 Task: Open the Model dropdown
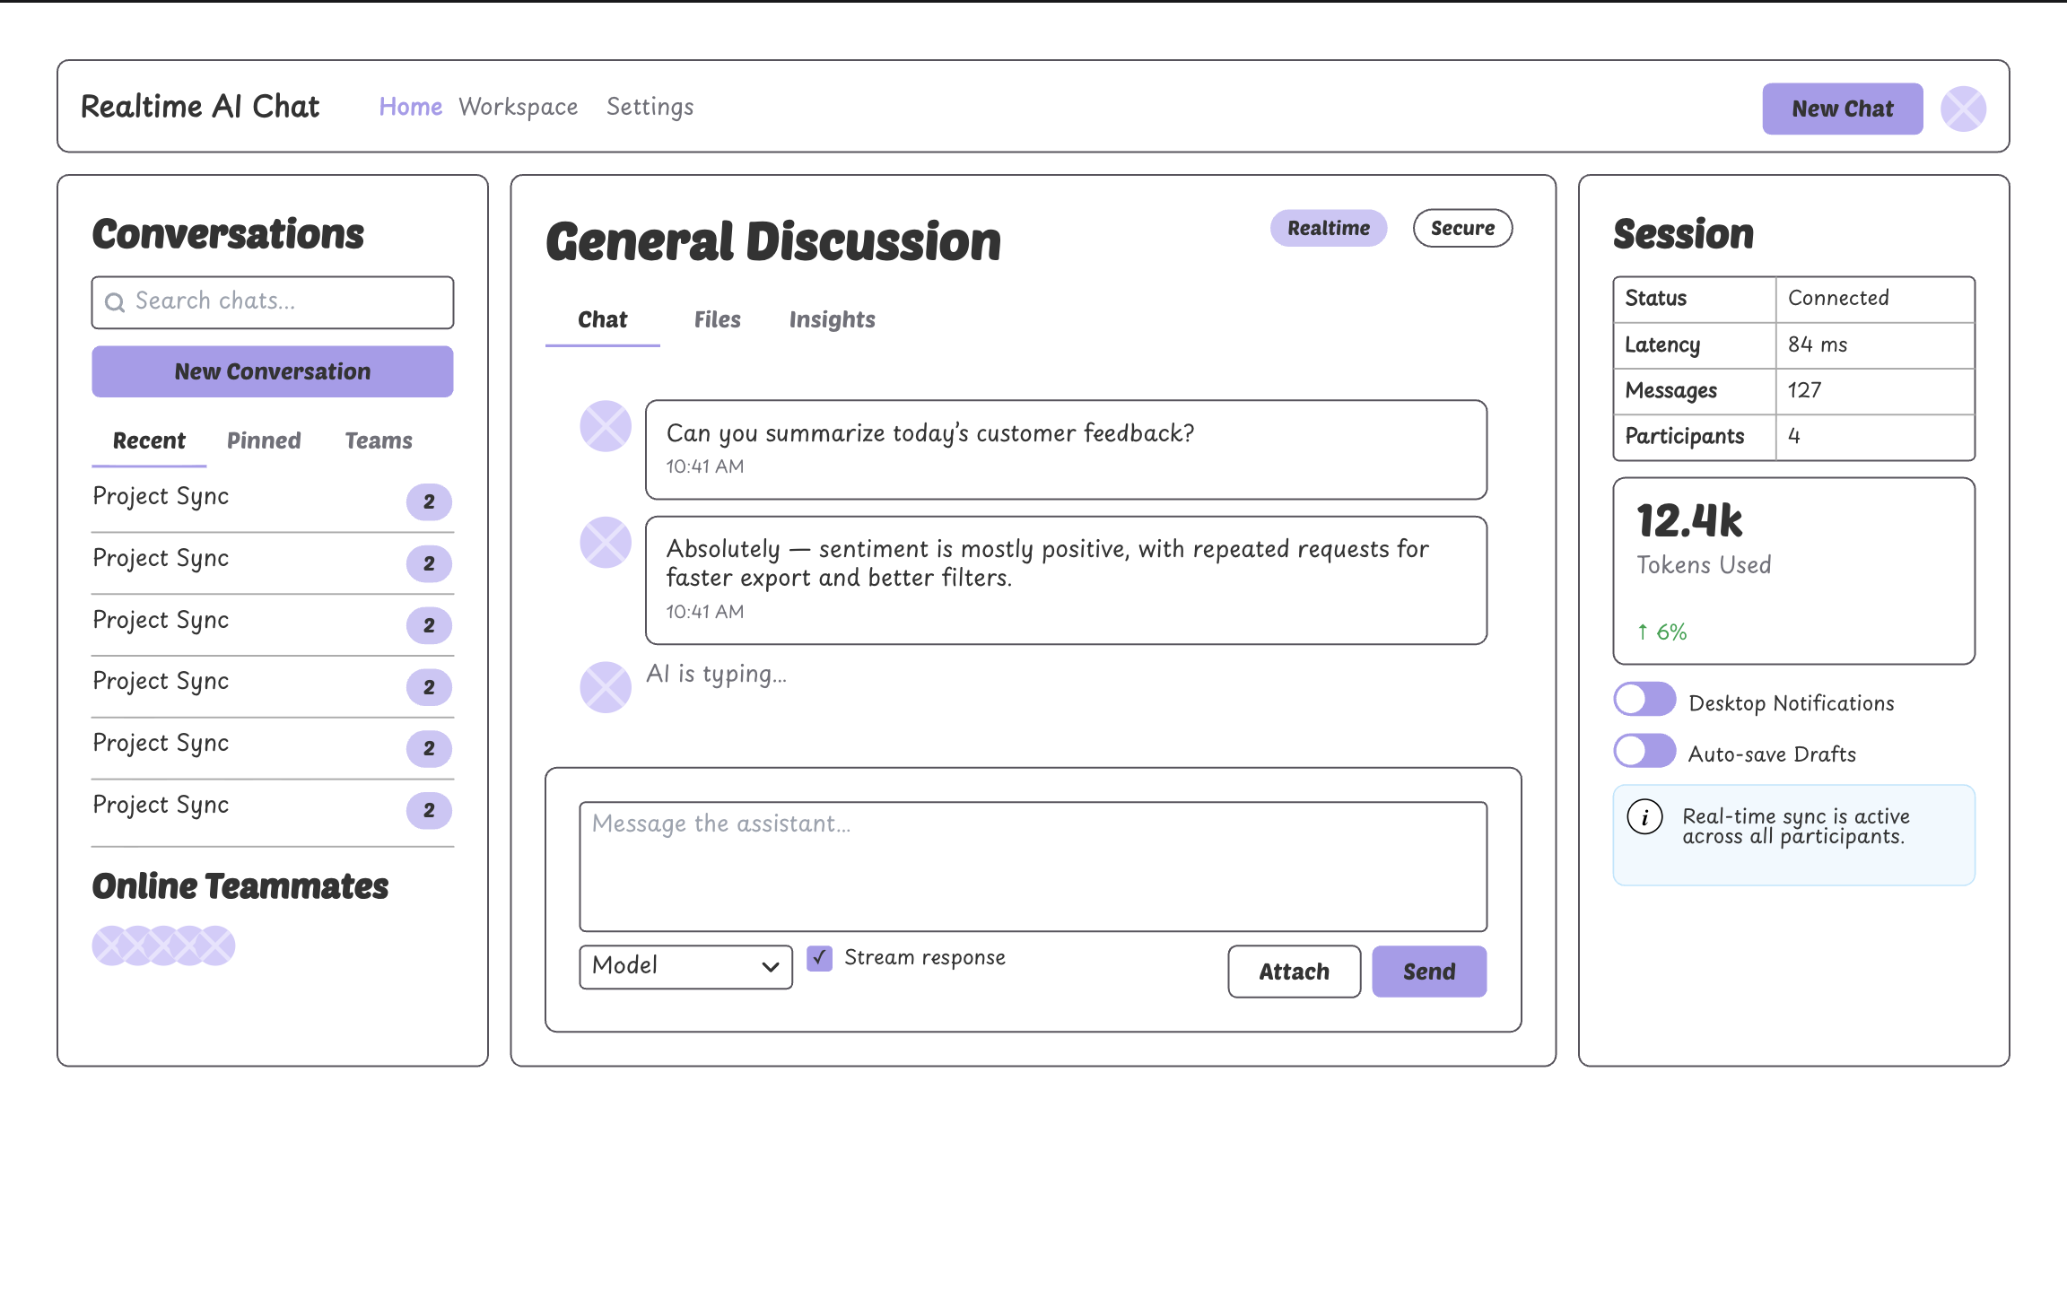[x=685, y=967]
